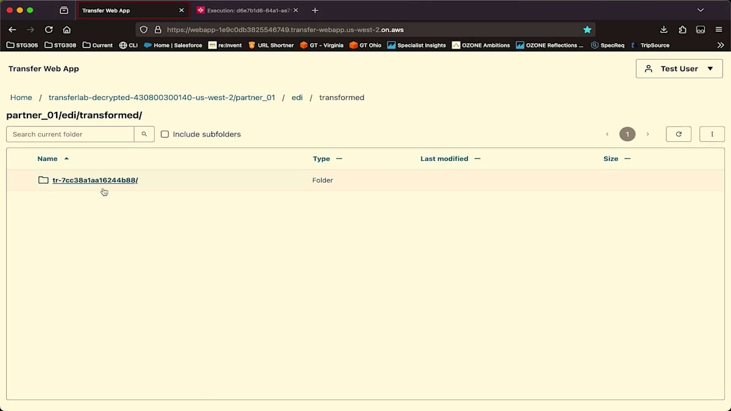731x411 pixels.
Task: Open the STG305 bookmark folder
Action: pos(23,45)
